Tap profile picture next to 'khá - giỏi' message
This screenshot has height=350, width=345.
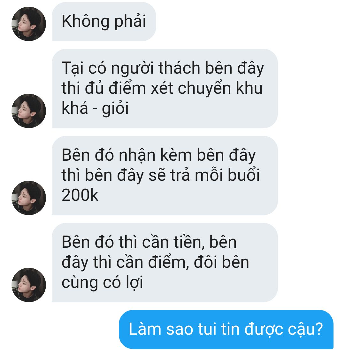point(29,111)
